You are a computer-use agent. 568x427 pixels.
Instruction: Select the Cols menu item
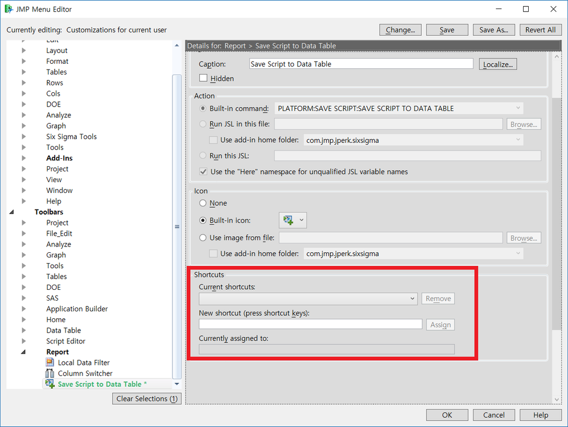(53, 93)
